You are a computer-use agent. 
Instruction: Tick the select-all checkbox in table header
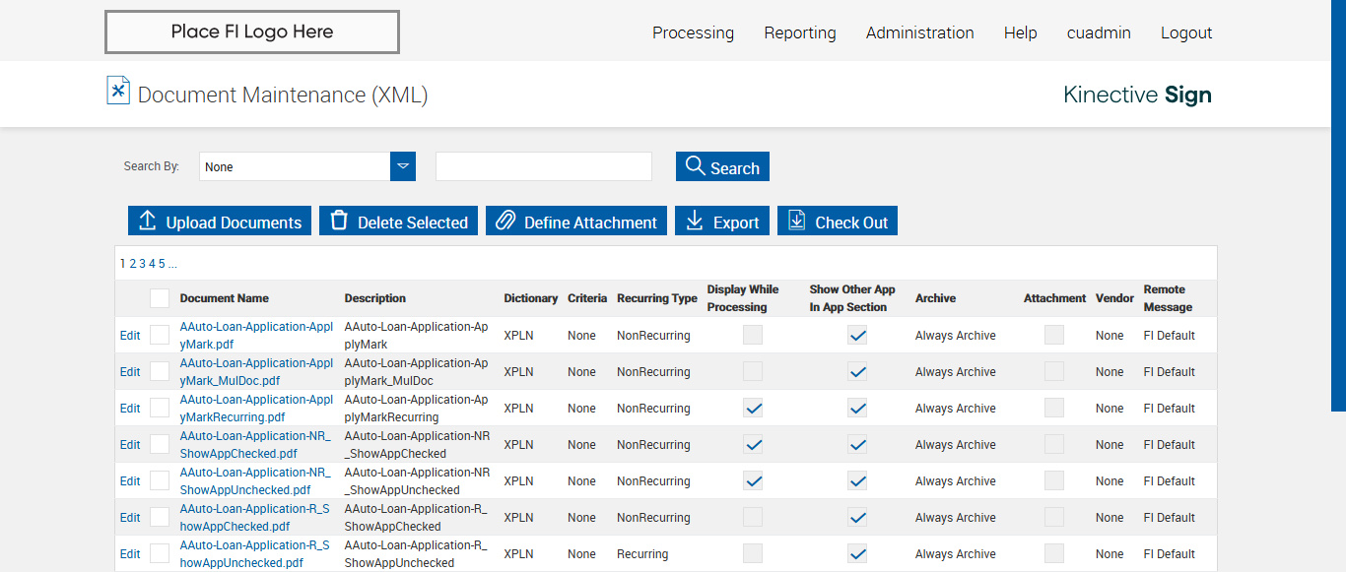point(160,298)
